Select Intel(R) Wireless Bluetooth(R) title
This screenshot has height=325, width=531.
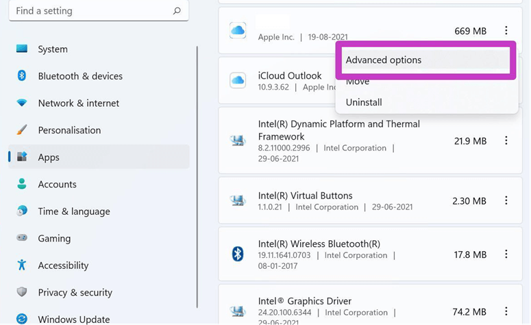tap(319, 244)
